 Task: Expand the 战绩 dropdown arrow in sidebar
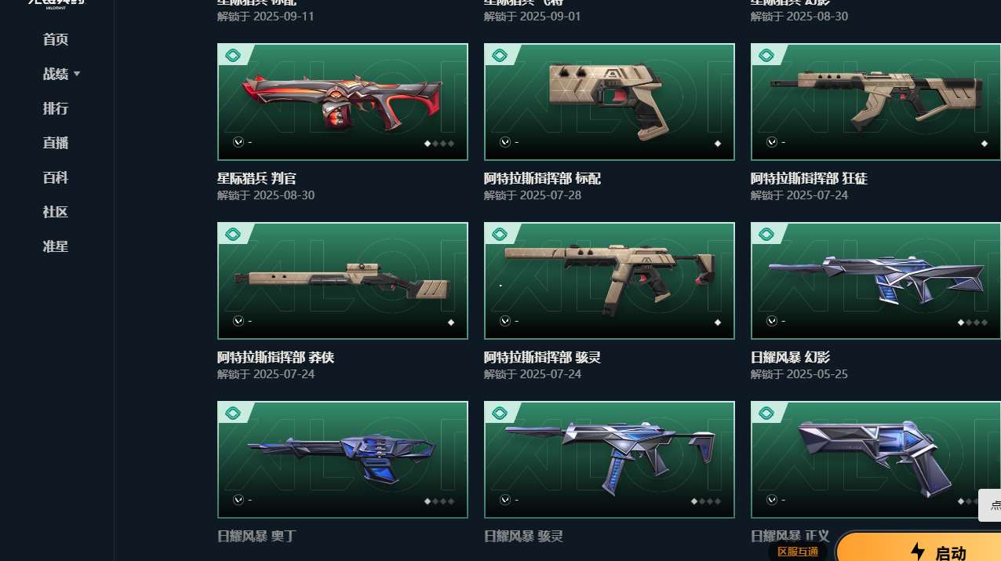(77, 74)
